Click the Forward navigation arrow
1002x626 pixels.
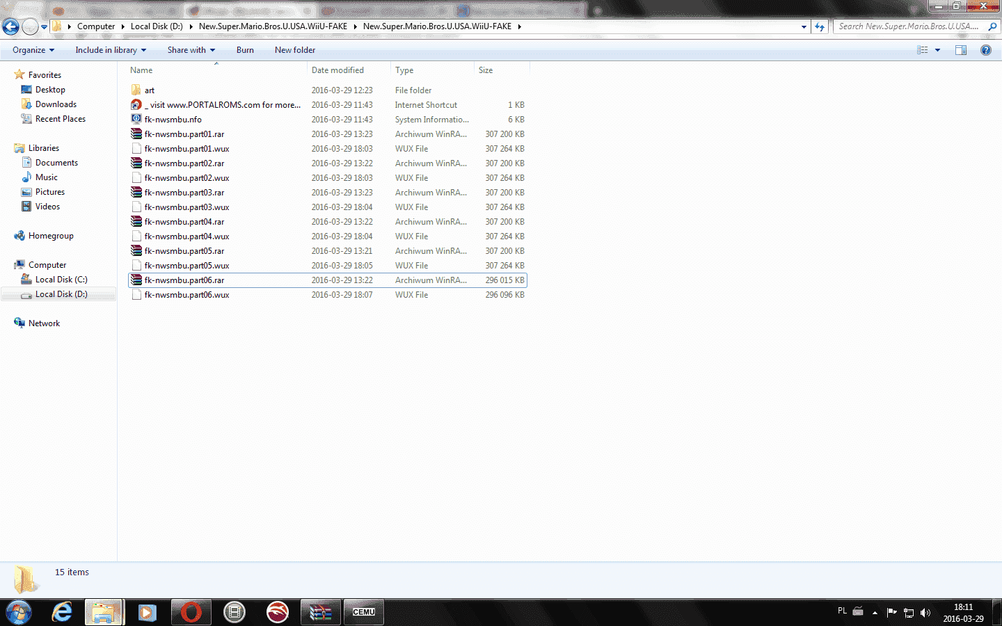tap(30, 26)
